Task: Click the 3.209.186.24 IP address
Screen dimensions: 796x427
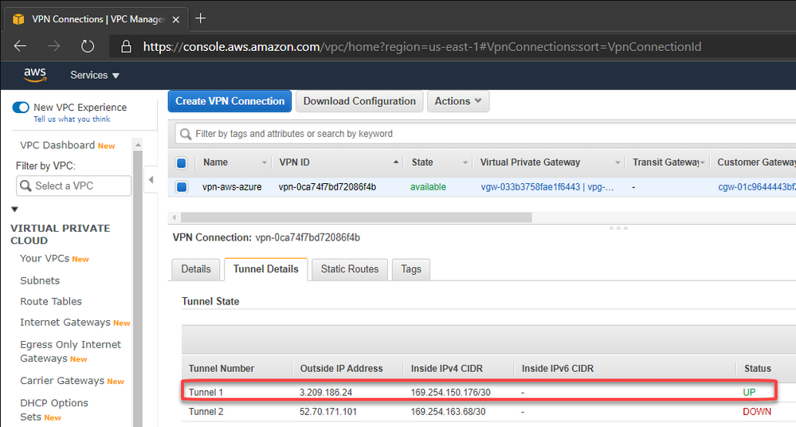Action: click(325, 393)
